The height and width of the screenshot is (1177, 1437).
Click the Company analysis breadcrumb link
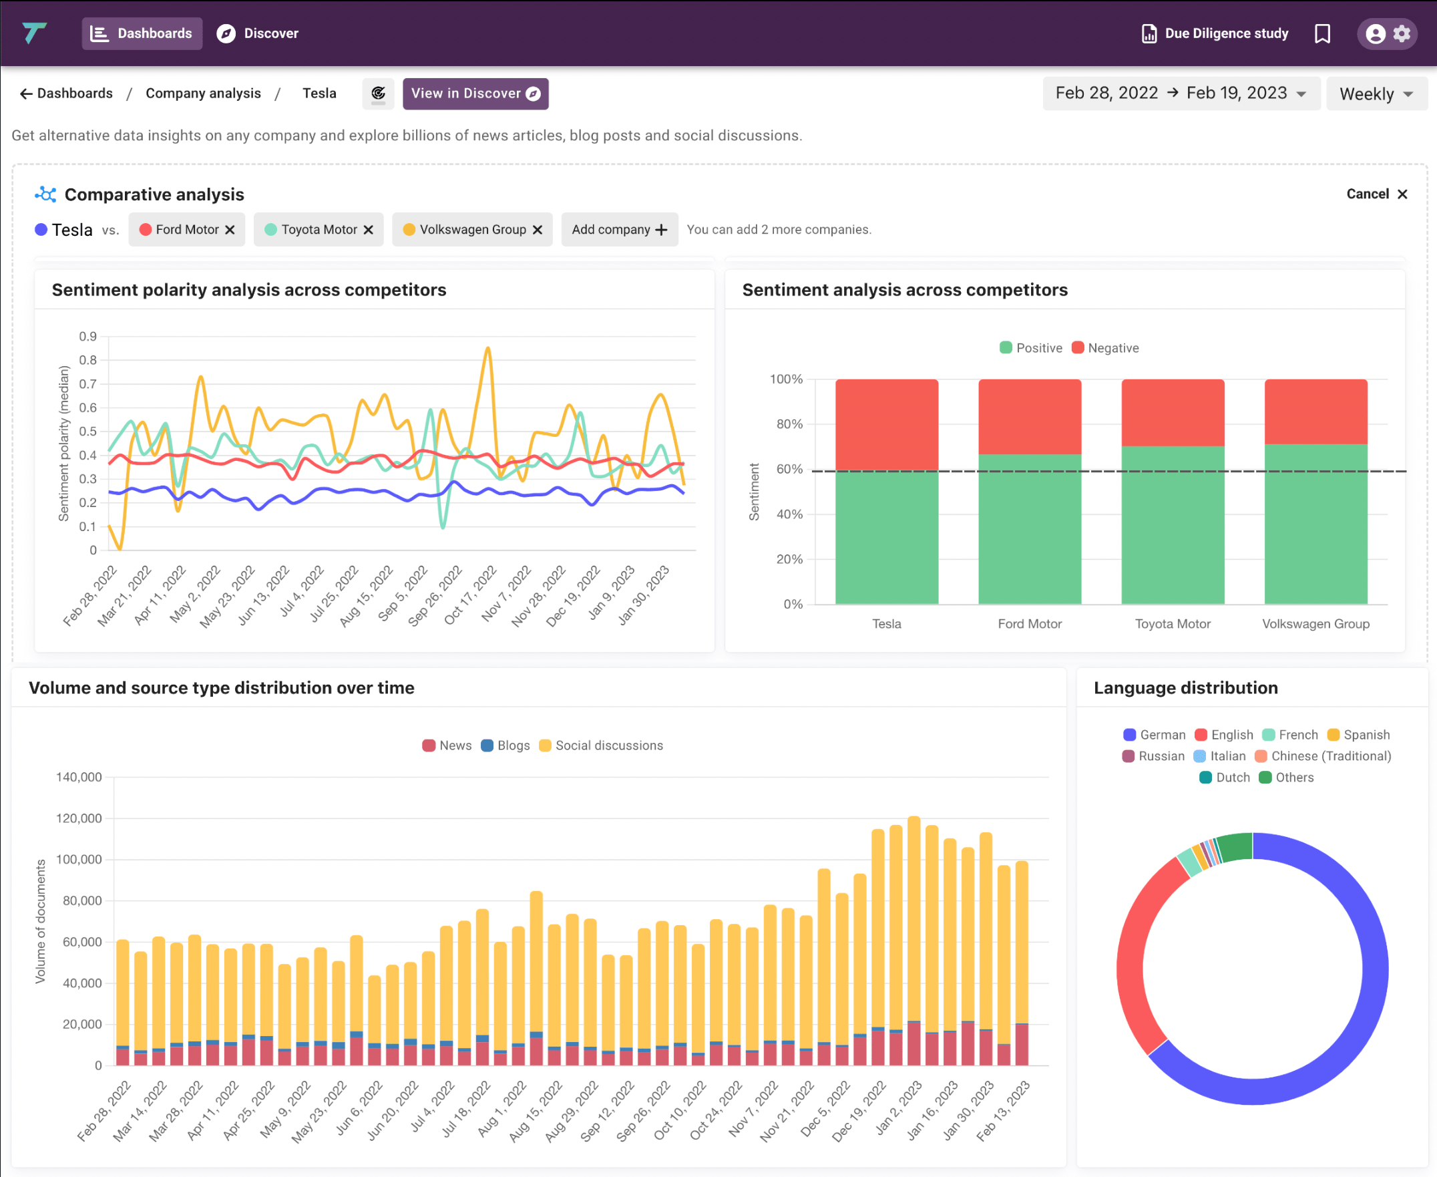tap(203, 92)
